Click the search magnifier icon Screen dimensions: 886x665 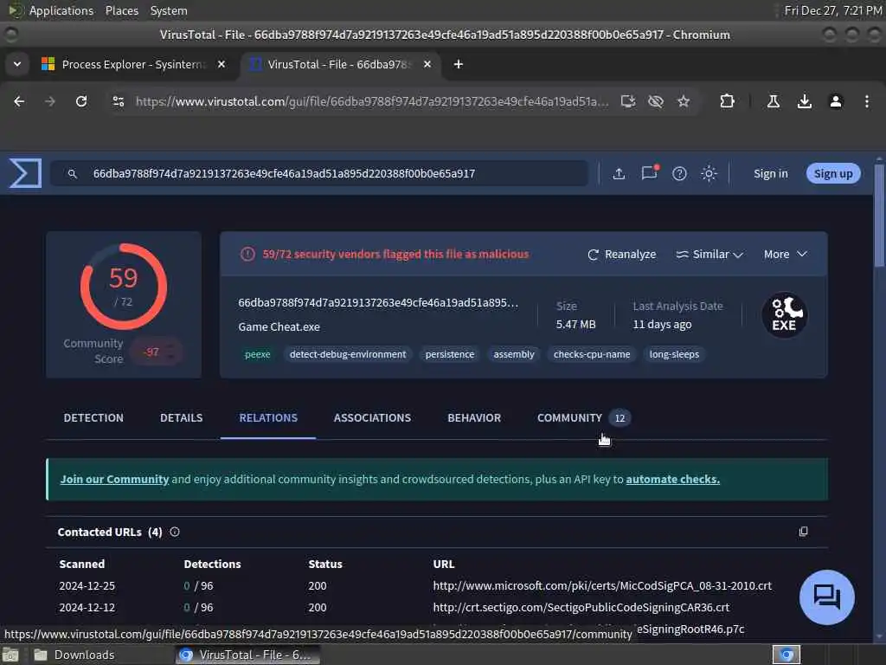click(73, 173)
